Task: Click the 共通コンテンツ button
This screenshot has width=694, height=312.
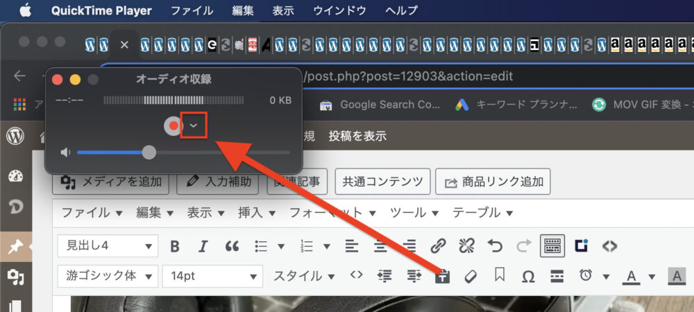Action: pyautogui.click(x=382, y=182)
